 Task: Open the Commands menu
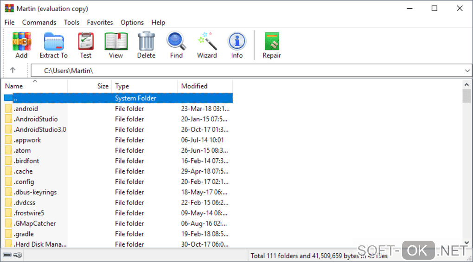click(39, 22)
